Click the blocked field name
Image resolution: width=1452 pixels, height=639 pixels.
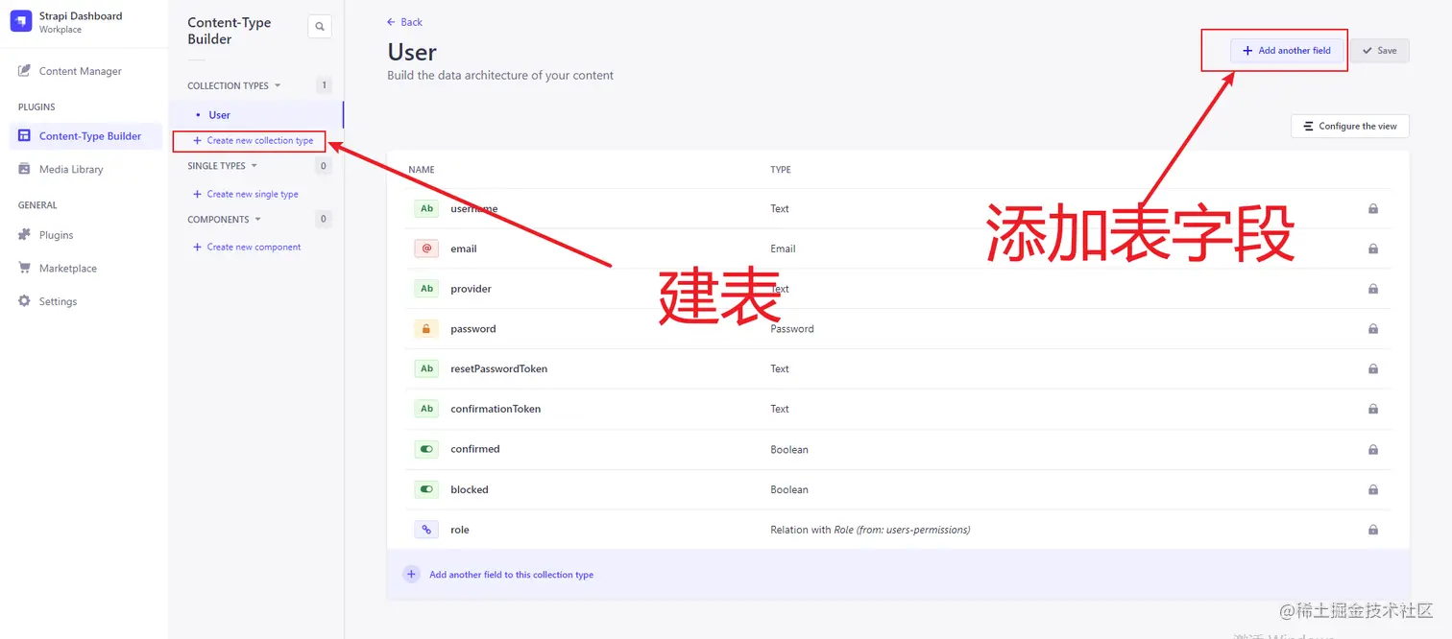(x=470, y=489)
